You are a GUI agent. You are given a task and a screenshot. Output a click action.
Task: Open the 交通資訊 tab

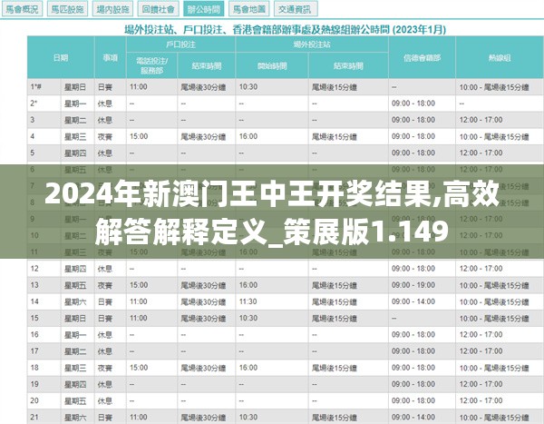[296, 9]
